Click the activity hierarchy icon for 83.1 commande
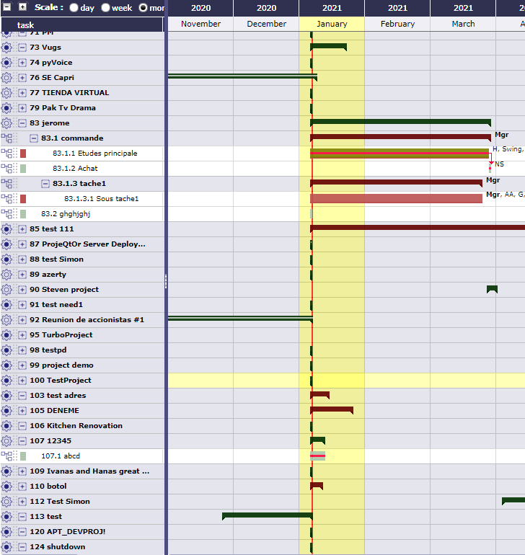 [7, 138]
